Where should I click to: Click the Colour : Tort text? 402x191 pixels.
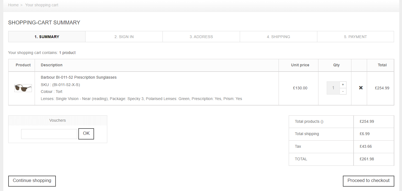(x=51, y=92)
